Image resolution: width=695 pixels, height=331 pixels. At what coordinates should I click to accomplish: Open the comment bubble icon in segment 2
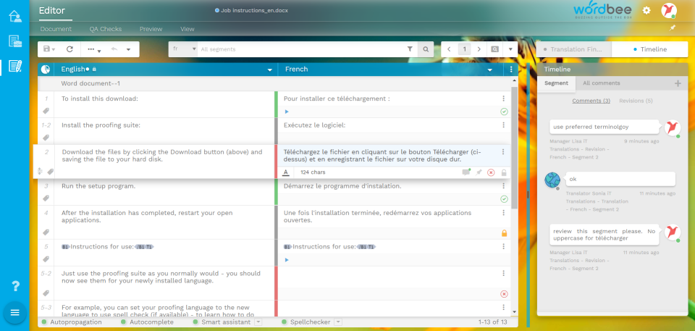coord(466,172)
